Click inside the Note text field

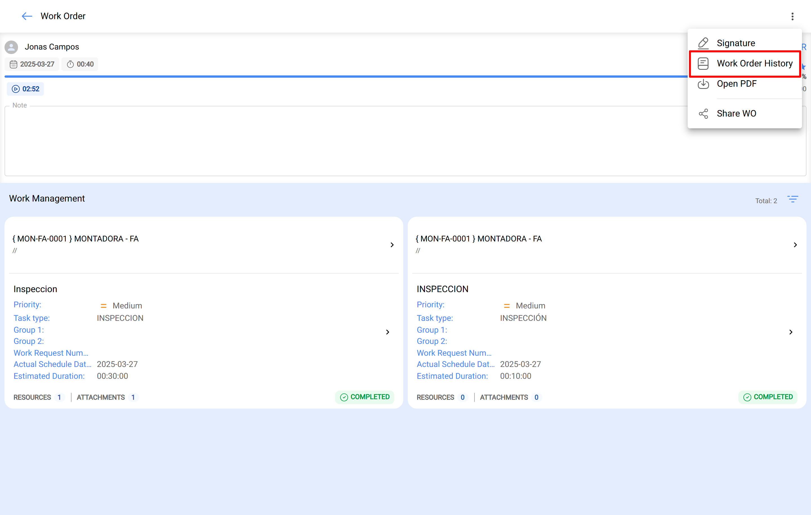[405, 141]
